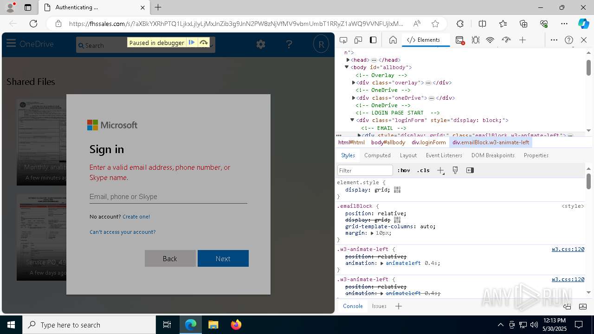Focus the Styles Filter box

click(365, 170)
